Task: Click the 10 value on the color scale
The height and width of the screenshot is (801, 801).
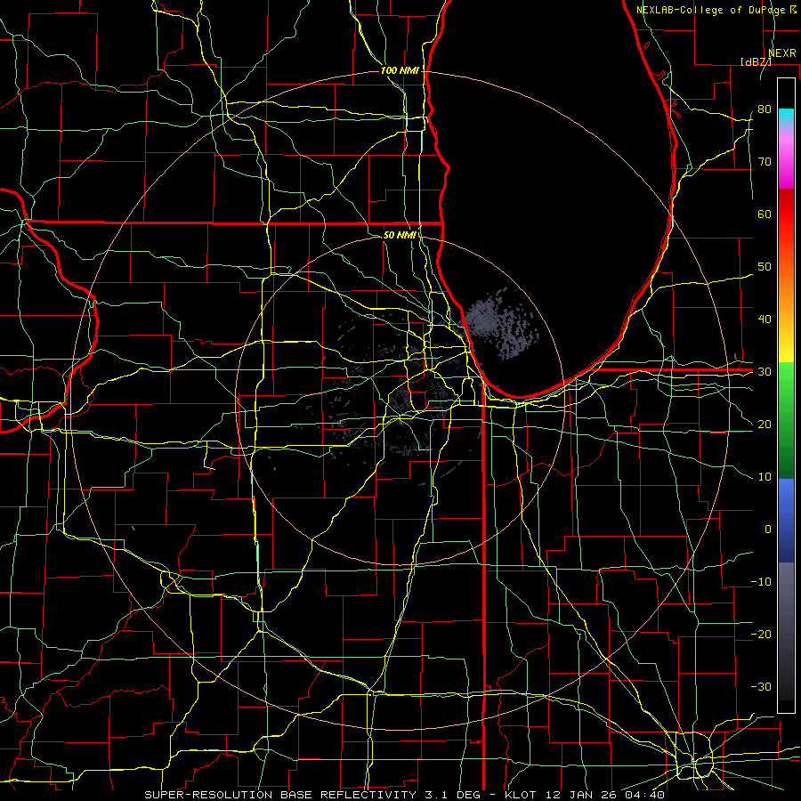Action: pos(765,477)
